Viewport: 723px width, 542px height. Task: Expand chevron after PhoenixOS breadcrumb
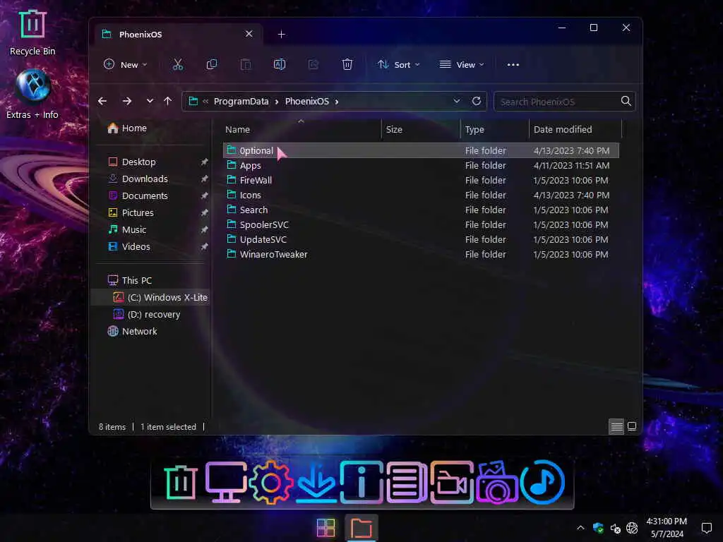[x=337, y=102]
